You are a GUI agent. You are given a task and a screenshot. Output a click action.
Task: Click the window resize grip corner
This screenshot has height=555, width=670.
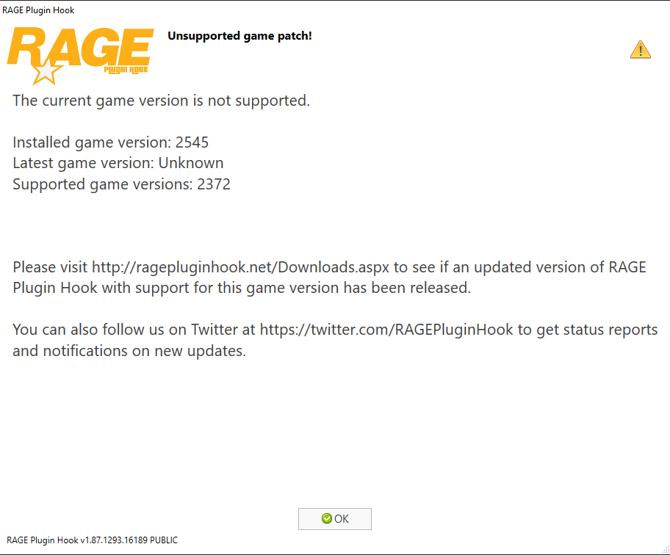click(666, 551)
